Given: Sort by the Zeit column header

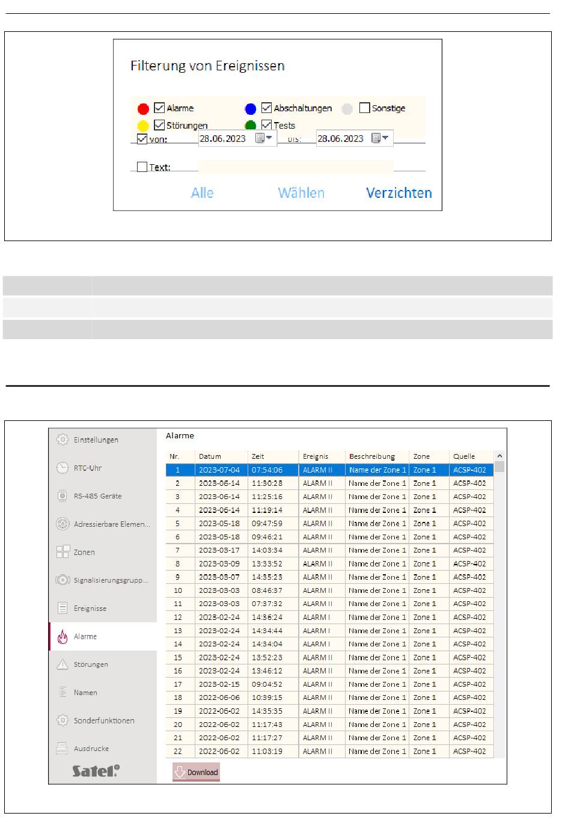Looking at the screenshot, I should 273,456.
